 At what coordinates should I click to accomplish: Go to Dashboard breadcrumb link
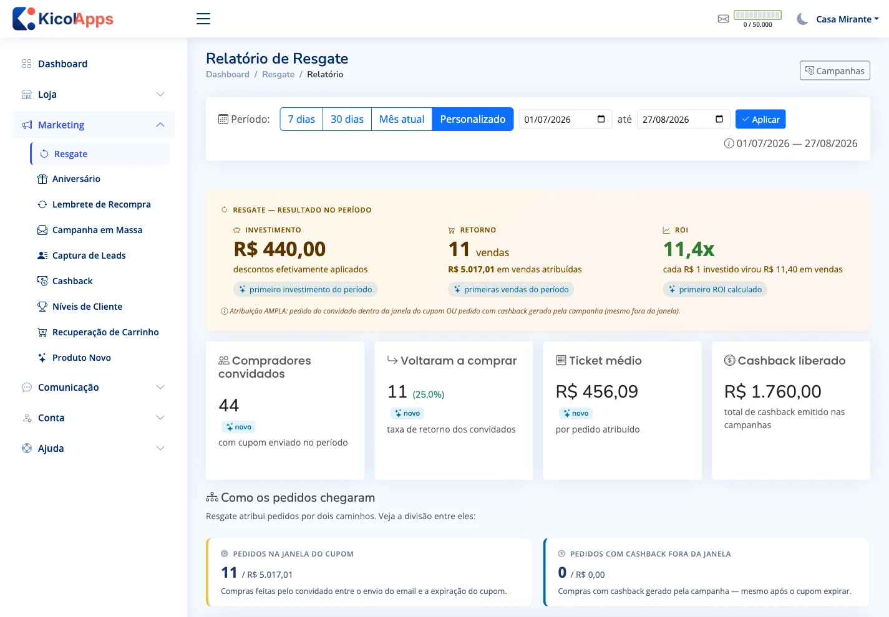coord(228,74)
